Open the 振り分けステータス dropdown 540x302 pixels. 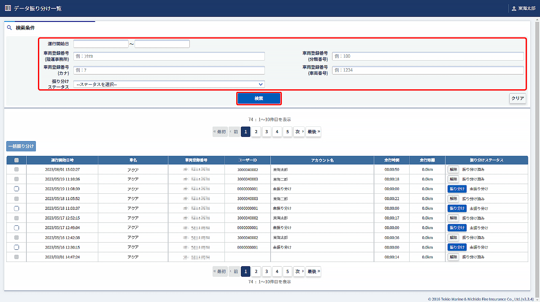click(169, 84)
